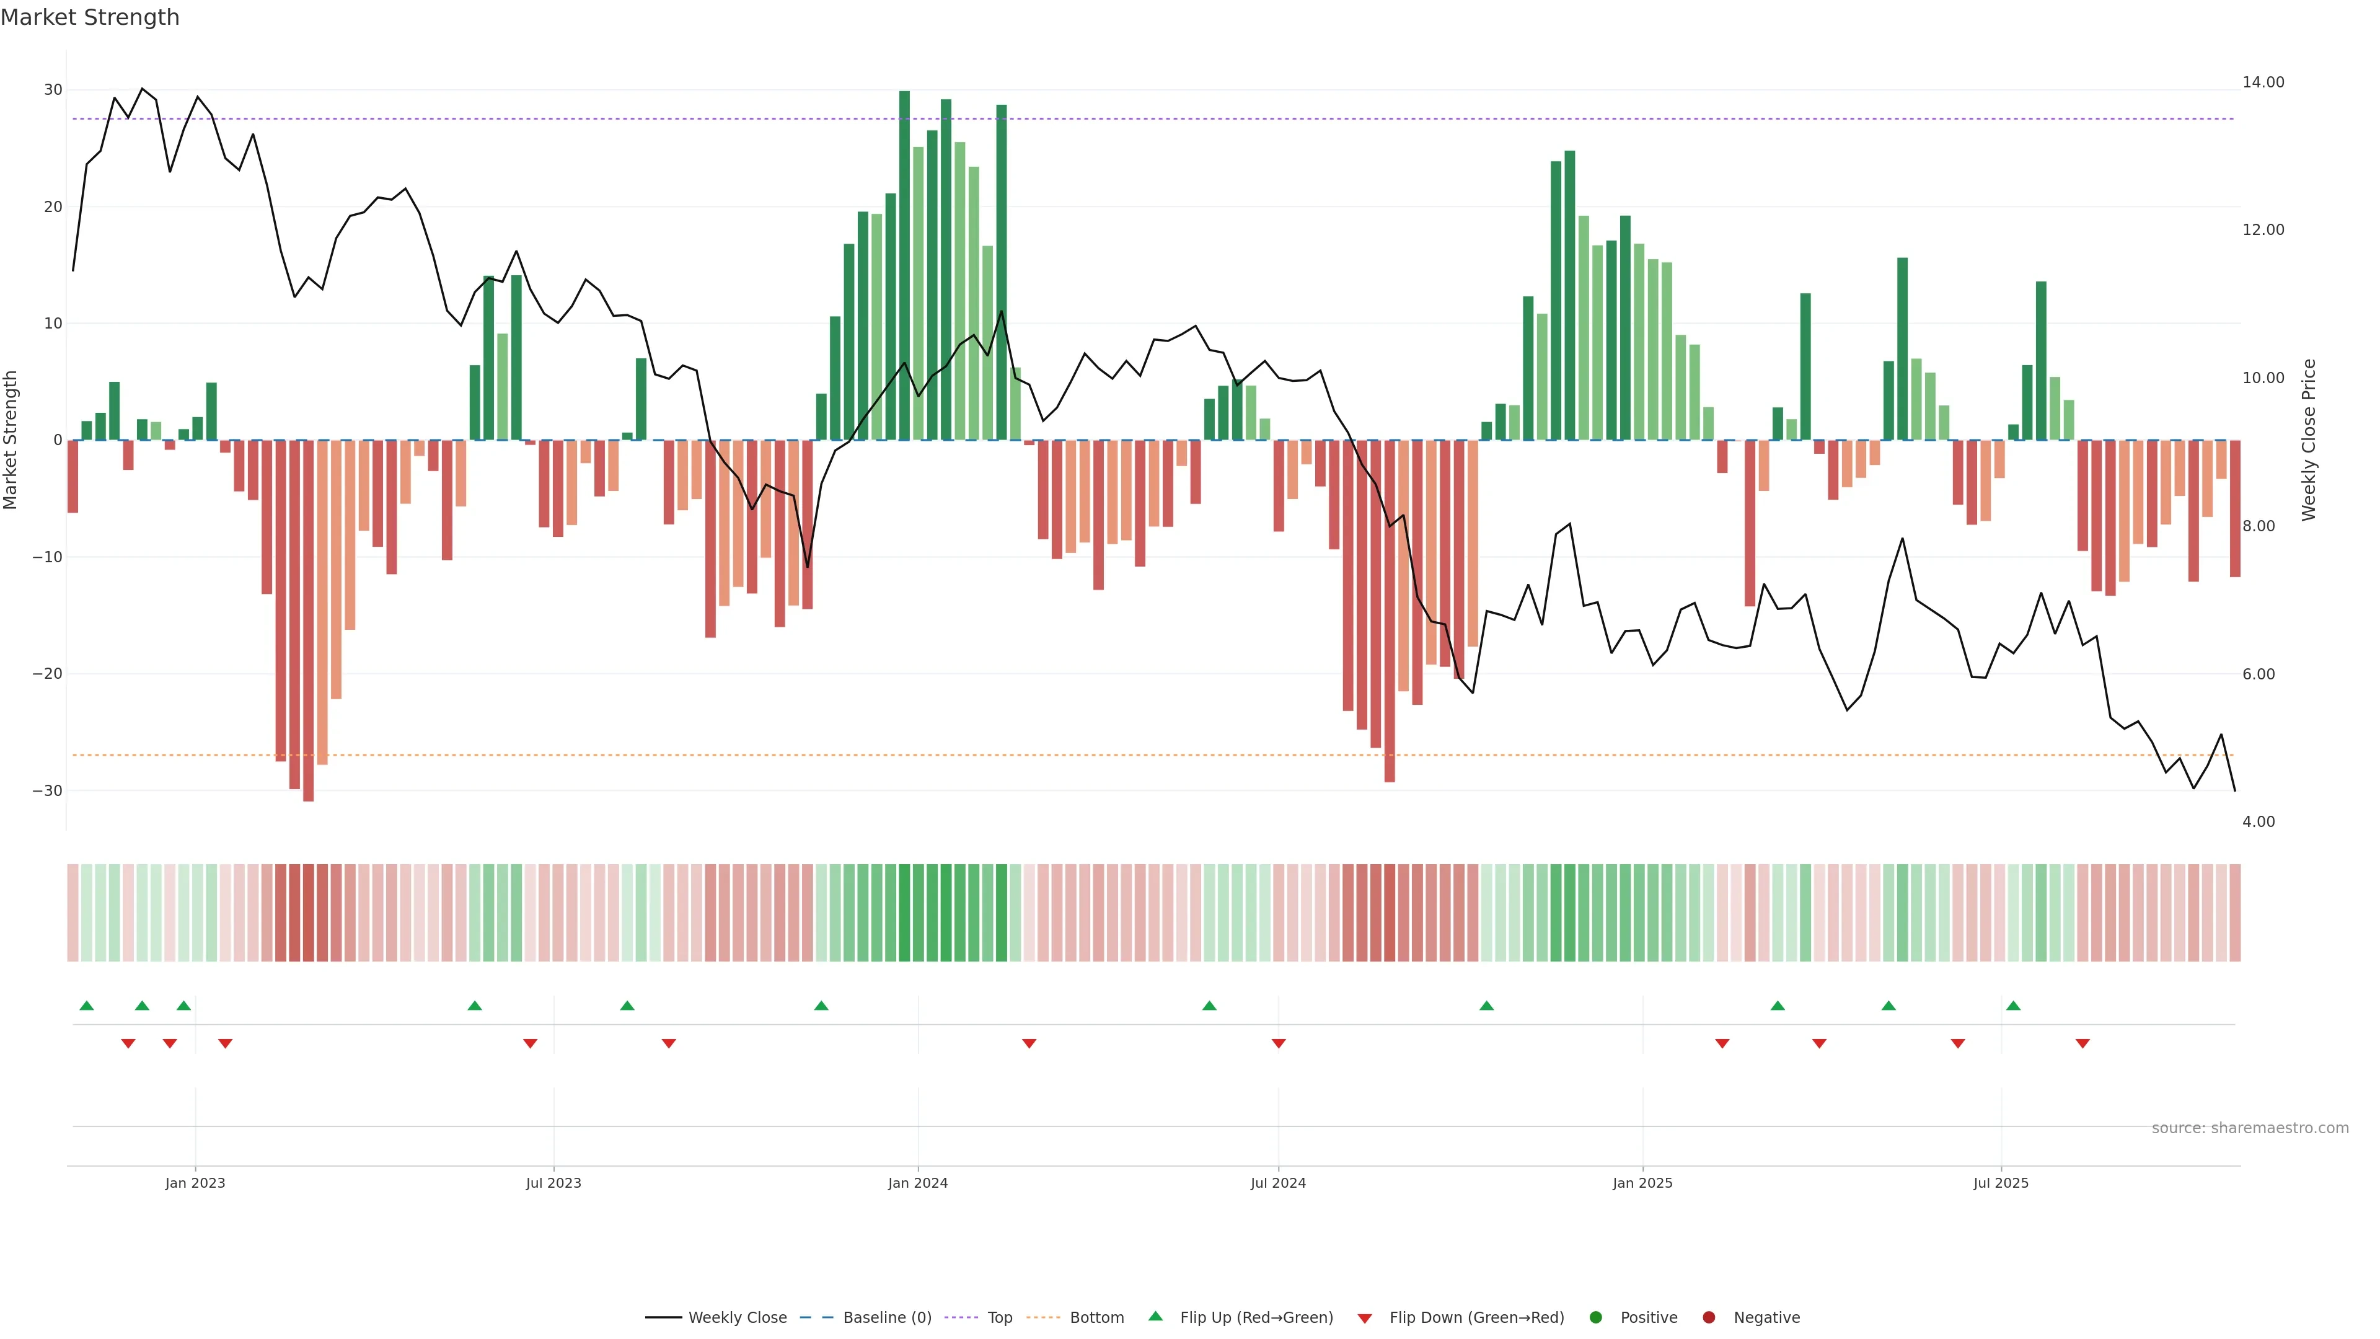The image size is (2380, 1339).
Task: Click the Jul 2025 x-axis label
Action: pyautogui.click(x=2000, y=1183)
